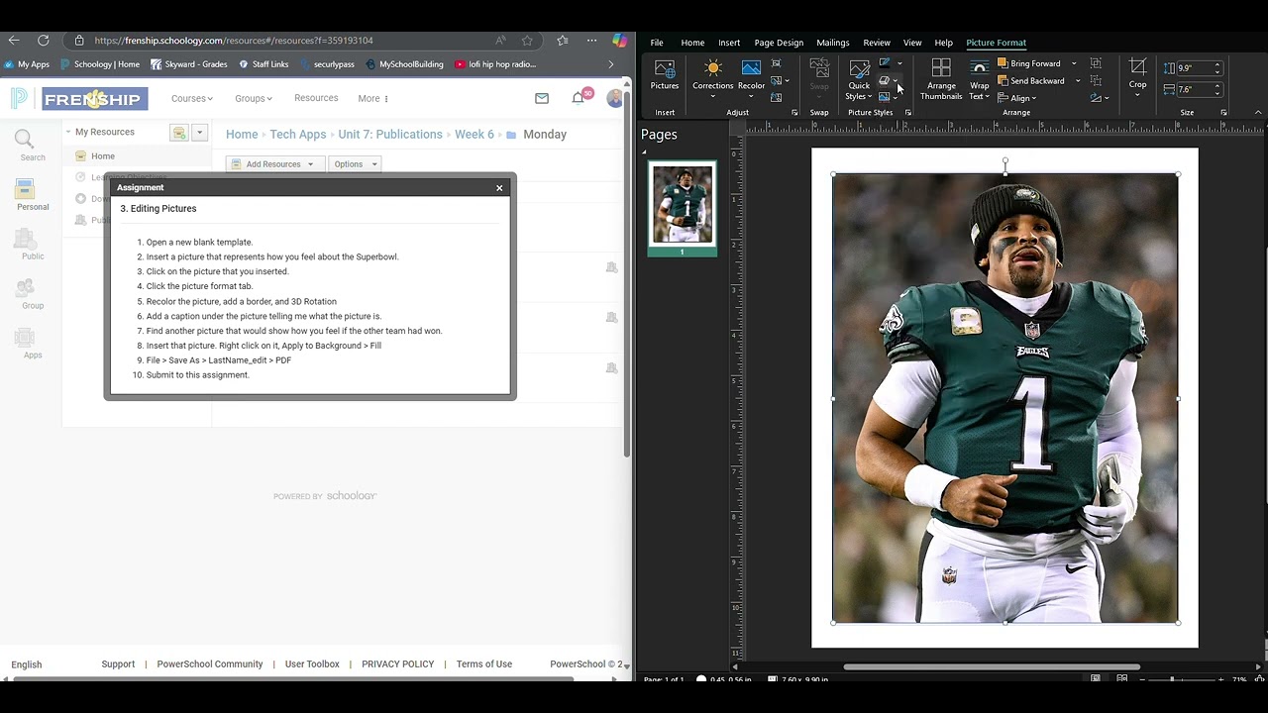The height and width of the screenshot is (713, 1268).
Task: Open the PRIVACY POLICY footer link
Action: pos(397,663)
